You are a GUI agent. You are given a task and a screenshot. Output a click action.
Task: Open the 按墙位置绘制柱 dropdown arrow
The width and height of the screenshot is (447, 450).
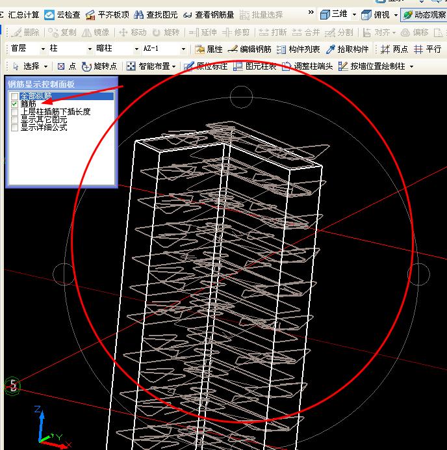[411, 66]
